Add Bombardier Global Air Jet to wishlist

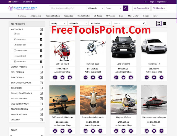(x=93, y=131)
